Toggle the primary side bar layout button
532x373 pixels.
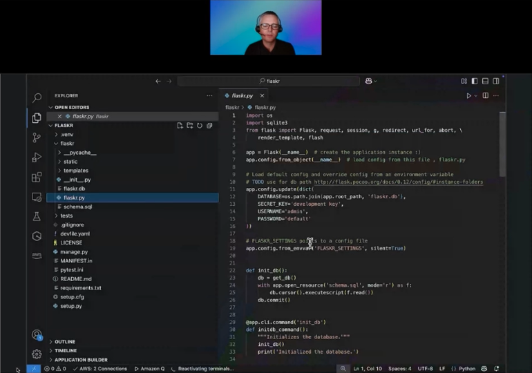tap(475, 81)
